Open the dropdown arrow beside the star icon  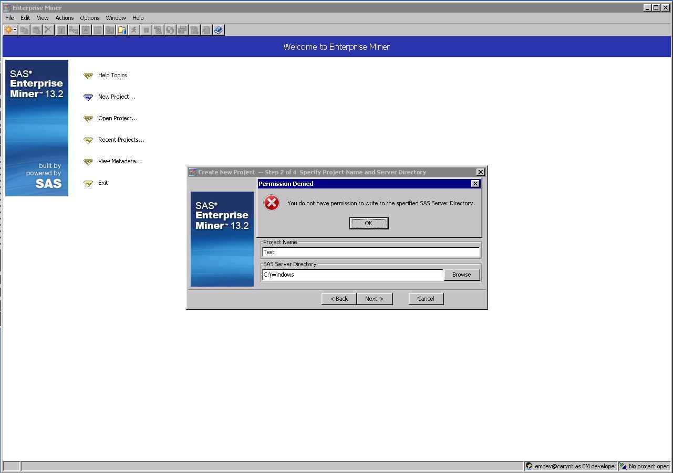coord(15,30)
